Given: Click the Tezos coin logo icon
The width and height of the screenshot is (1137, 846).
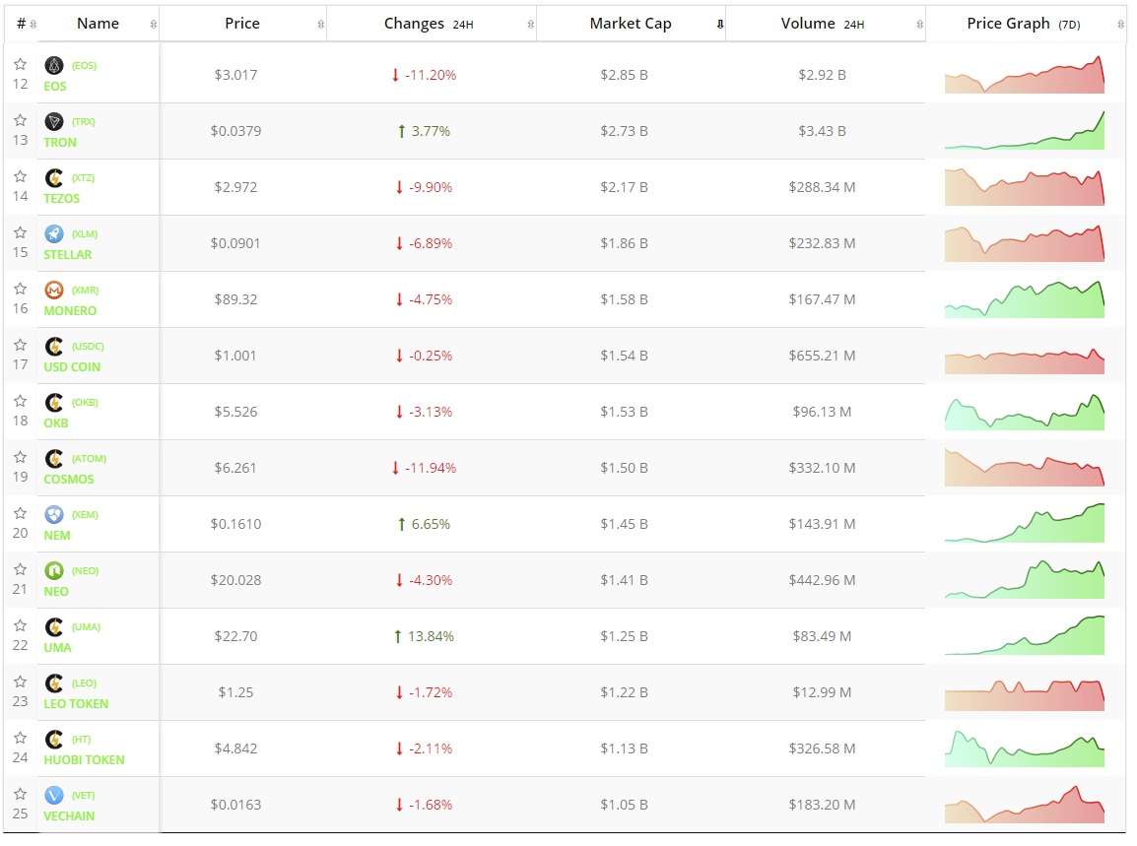Looking at the screenshot, I should coord(54,177).
